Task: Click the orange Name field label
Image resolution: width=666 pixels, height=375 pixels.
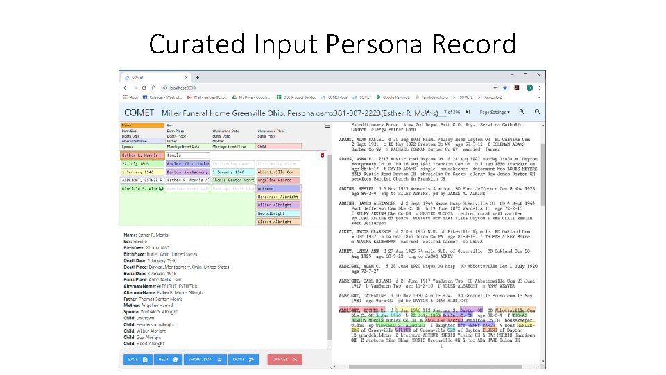Action: click(142, 126)
